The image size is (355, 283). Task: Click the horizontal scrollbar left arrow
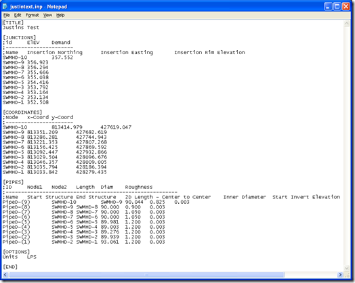coord(5,275)
